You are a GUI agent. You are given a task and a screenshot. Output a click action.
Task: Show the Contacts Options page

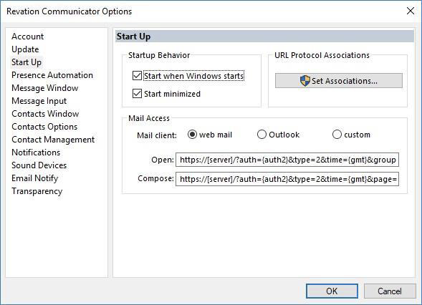44,127
